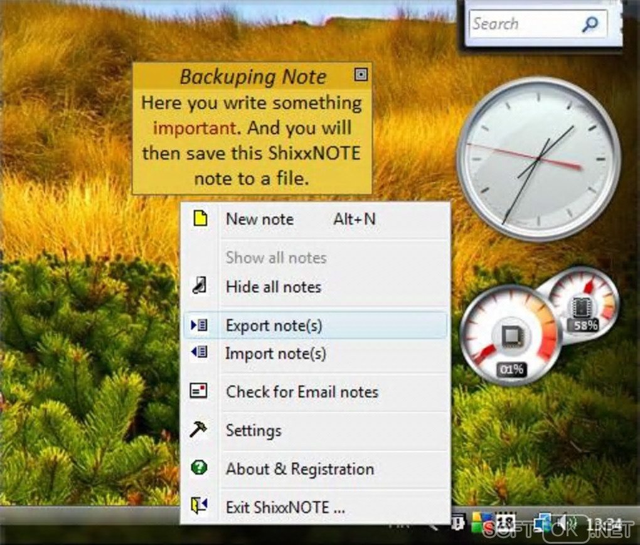Select Import note(s) menu entry
The image size is (640, 545).
[315, 353]
